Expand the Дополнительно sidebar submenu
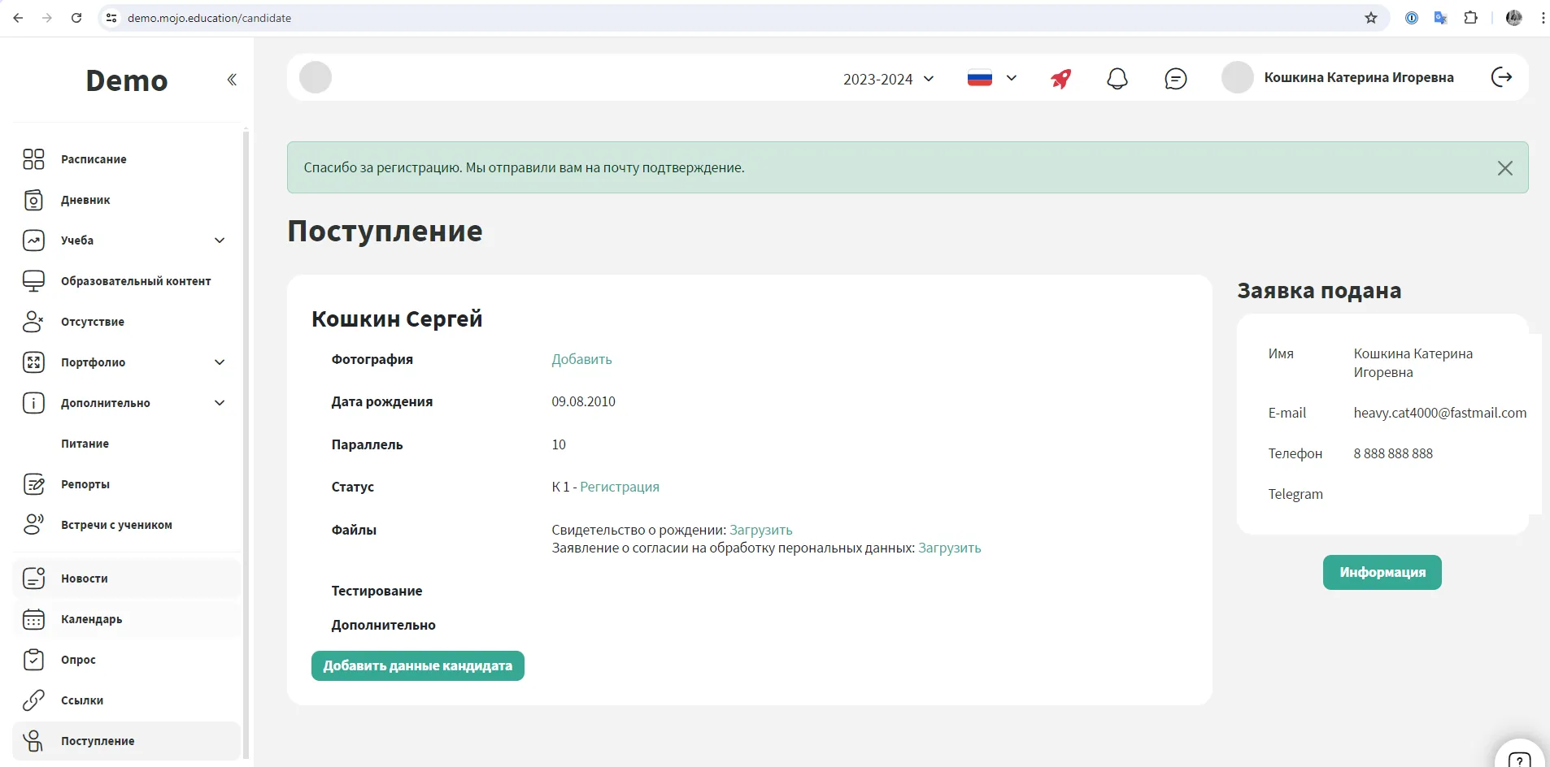1550x767 pixels. 220,403
